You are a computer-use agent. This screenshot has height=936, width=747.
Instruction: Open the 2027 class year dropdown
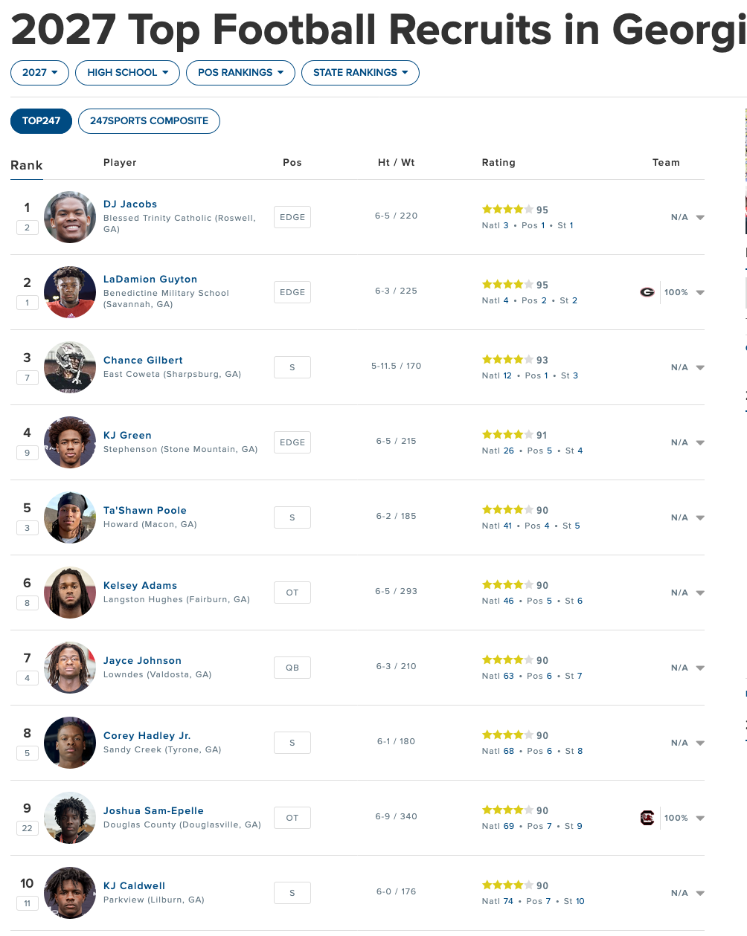tap(39, 73)
